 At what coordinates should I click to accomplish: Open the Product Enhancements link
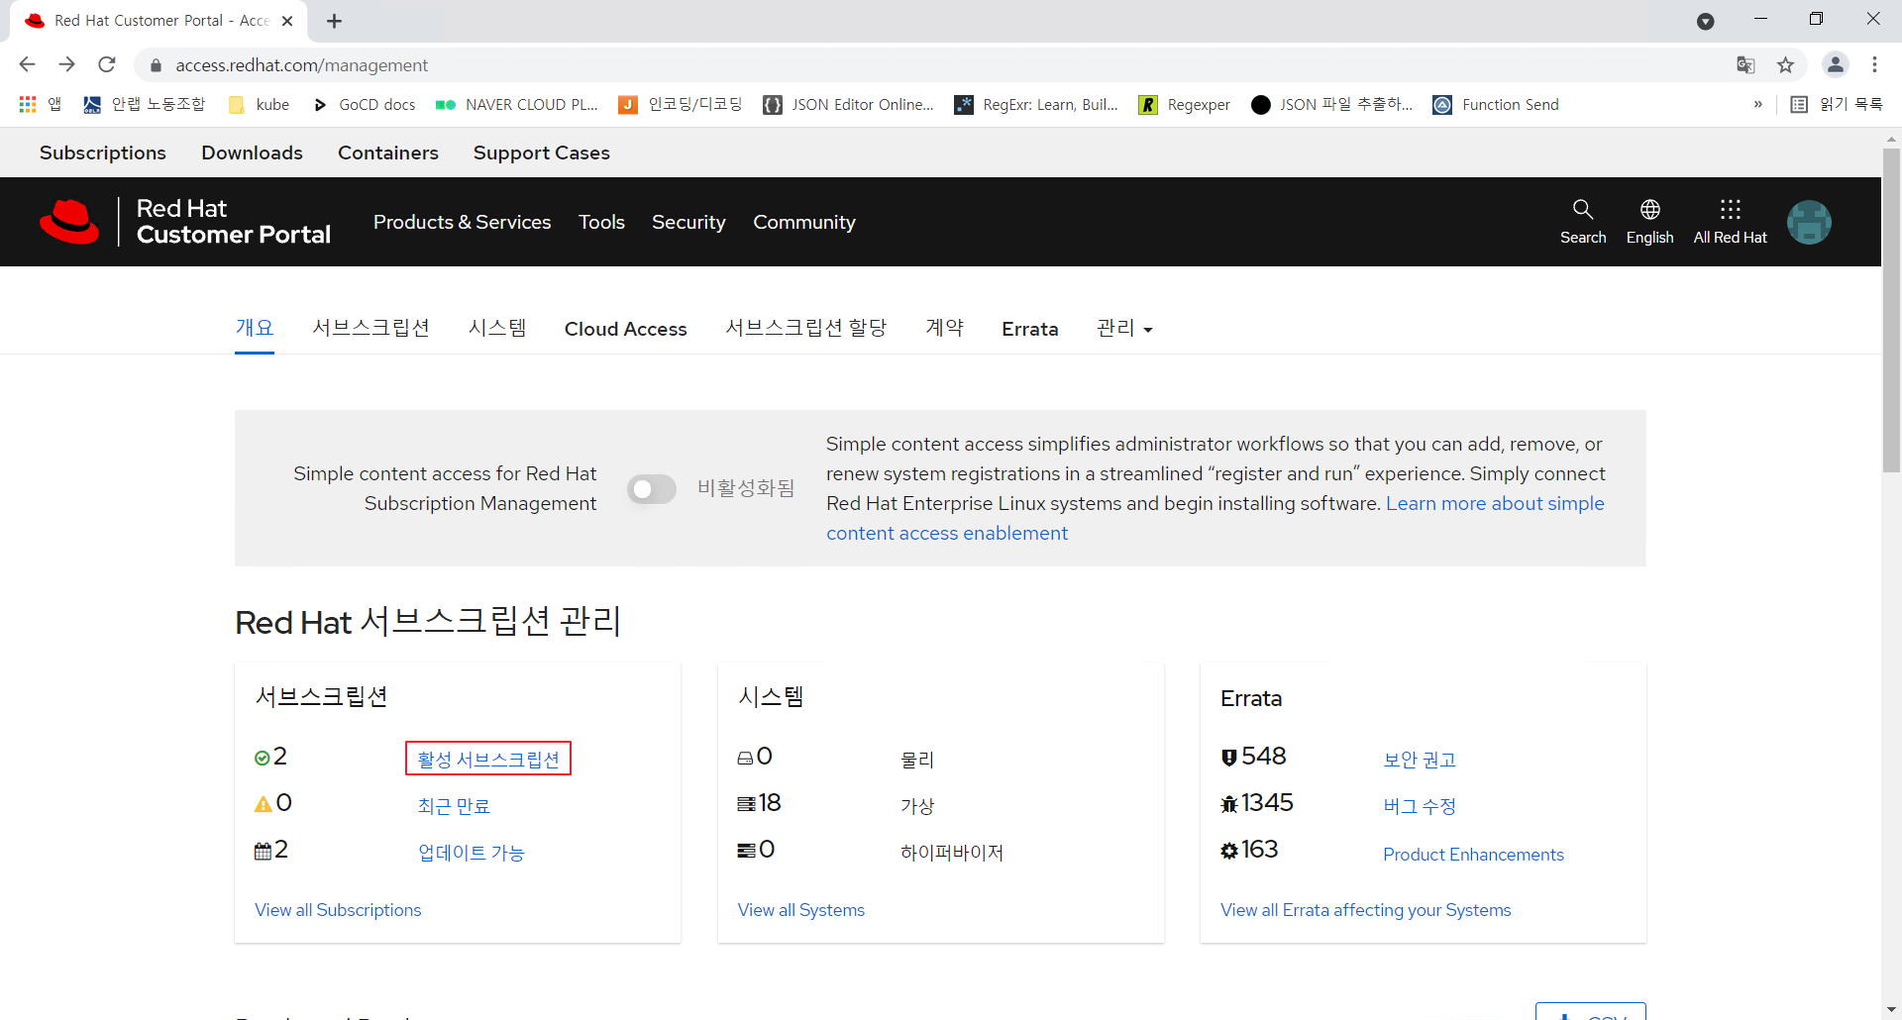click(x=1473, y=855)
